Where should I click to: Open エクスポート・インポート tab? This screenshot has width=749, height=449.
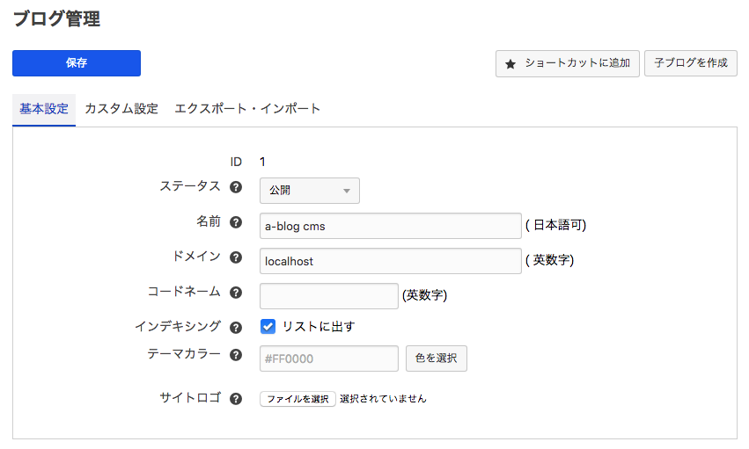click(x=247, y=109)
